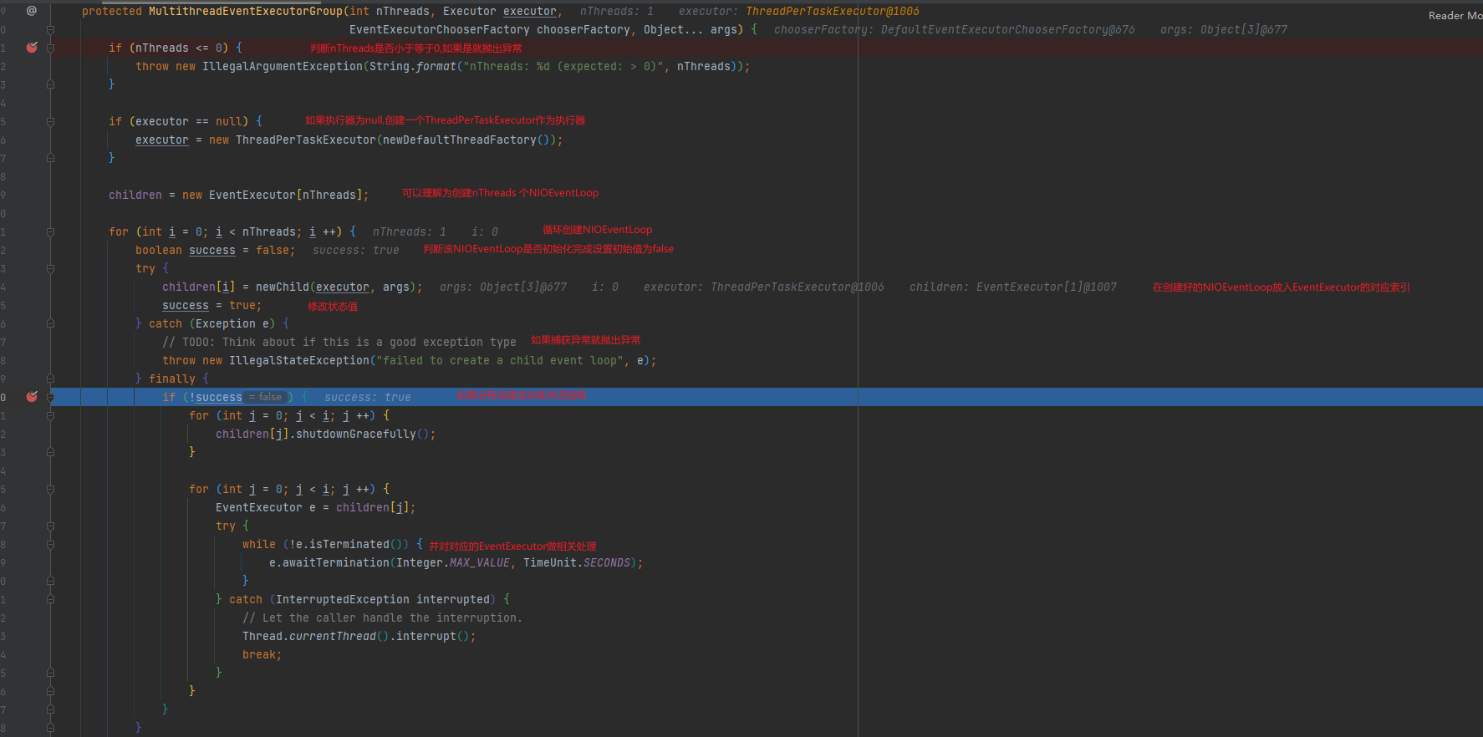
Task: Click red annotation '修改状态值'
Action: 332,306
